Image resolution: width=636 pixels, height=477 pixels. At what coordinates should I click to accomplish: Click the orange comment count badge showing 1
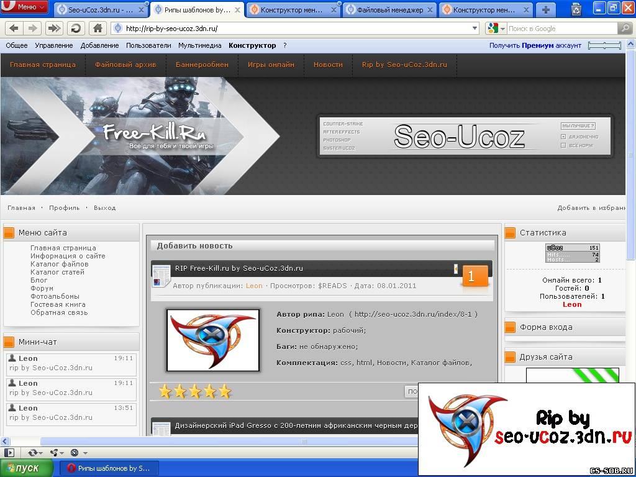click(475, 277)
